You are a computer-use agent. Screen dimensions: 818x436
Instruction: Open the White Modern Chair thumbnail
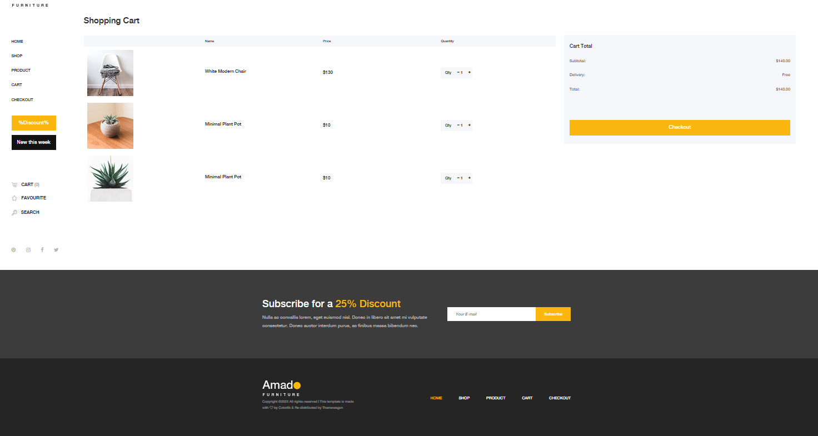click(x=110, y=73)
